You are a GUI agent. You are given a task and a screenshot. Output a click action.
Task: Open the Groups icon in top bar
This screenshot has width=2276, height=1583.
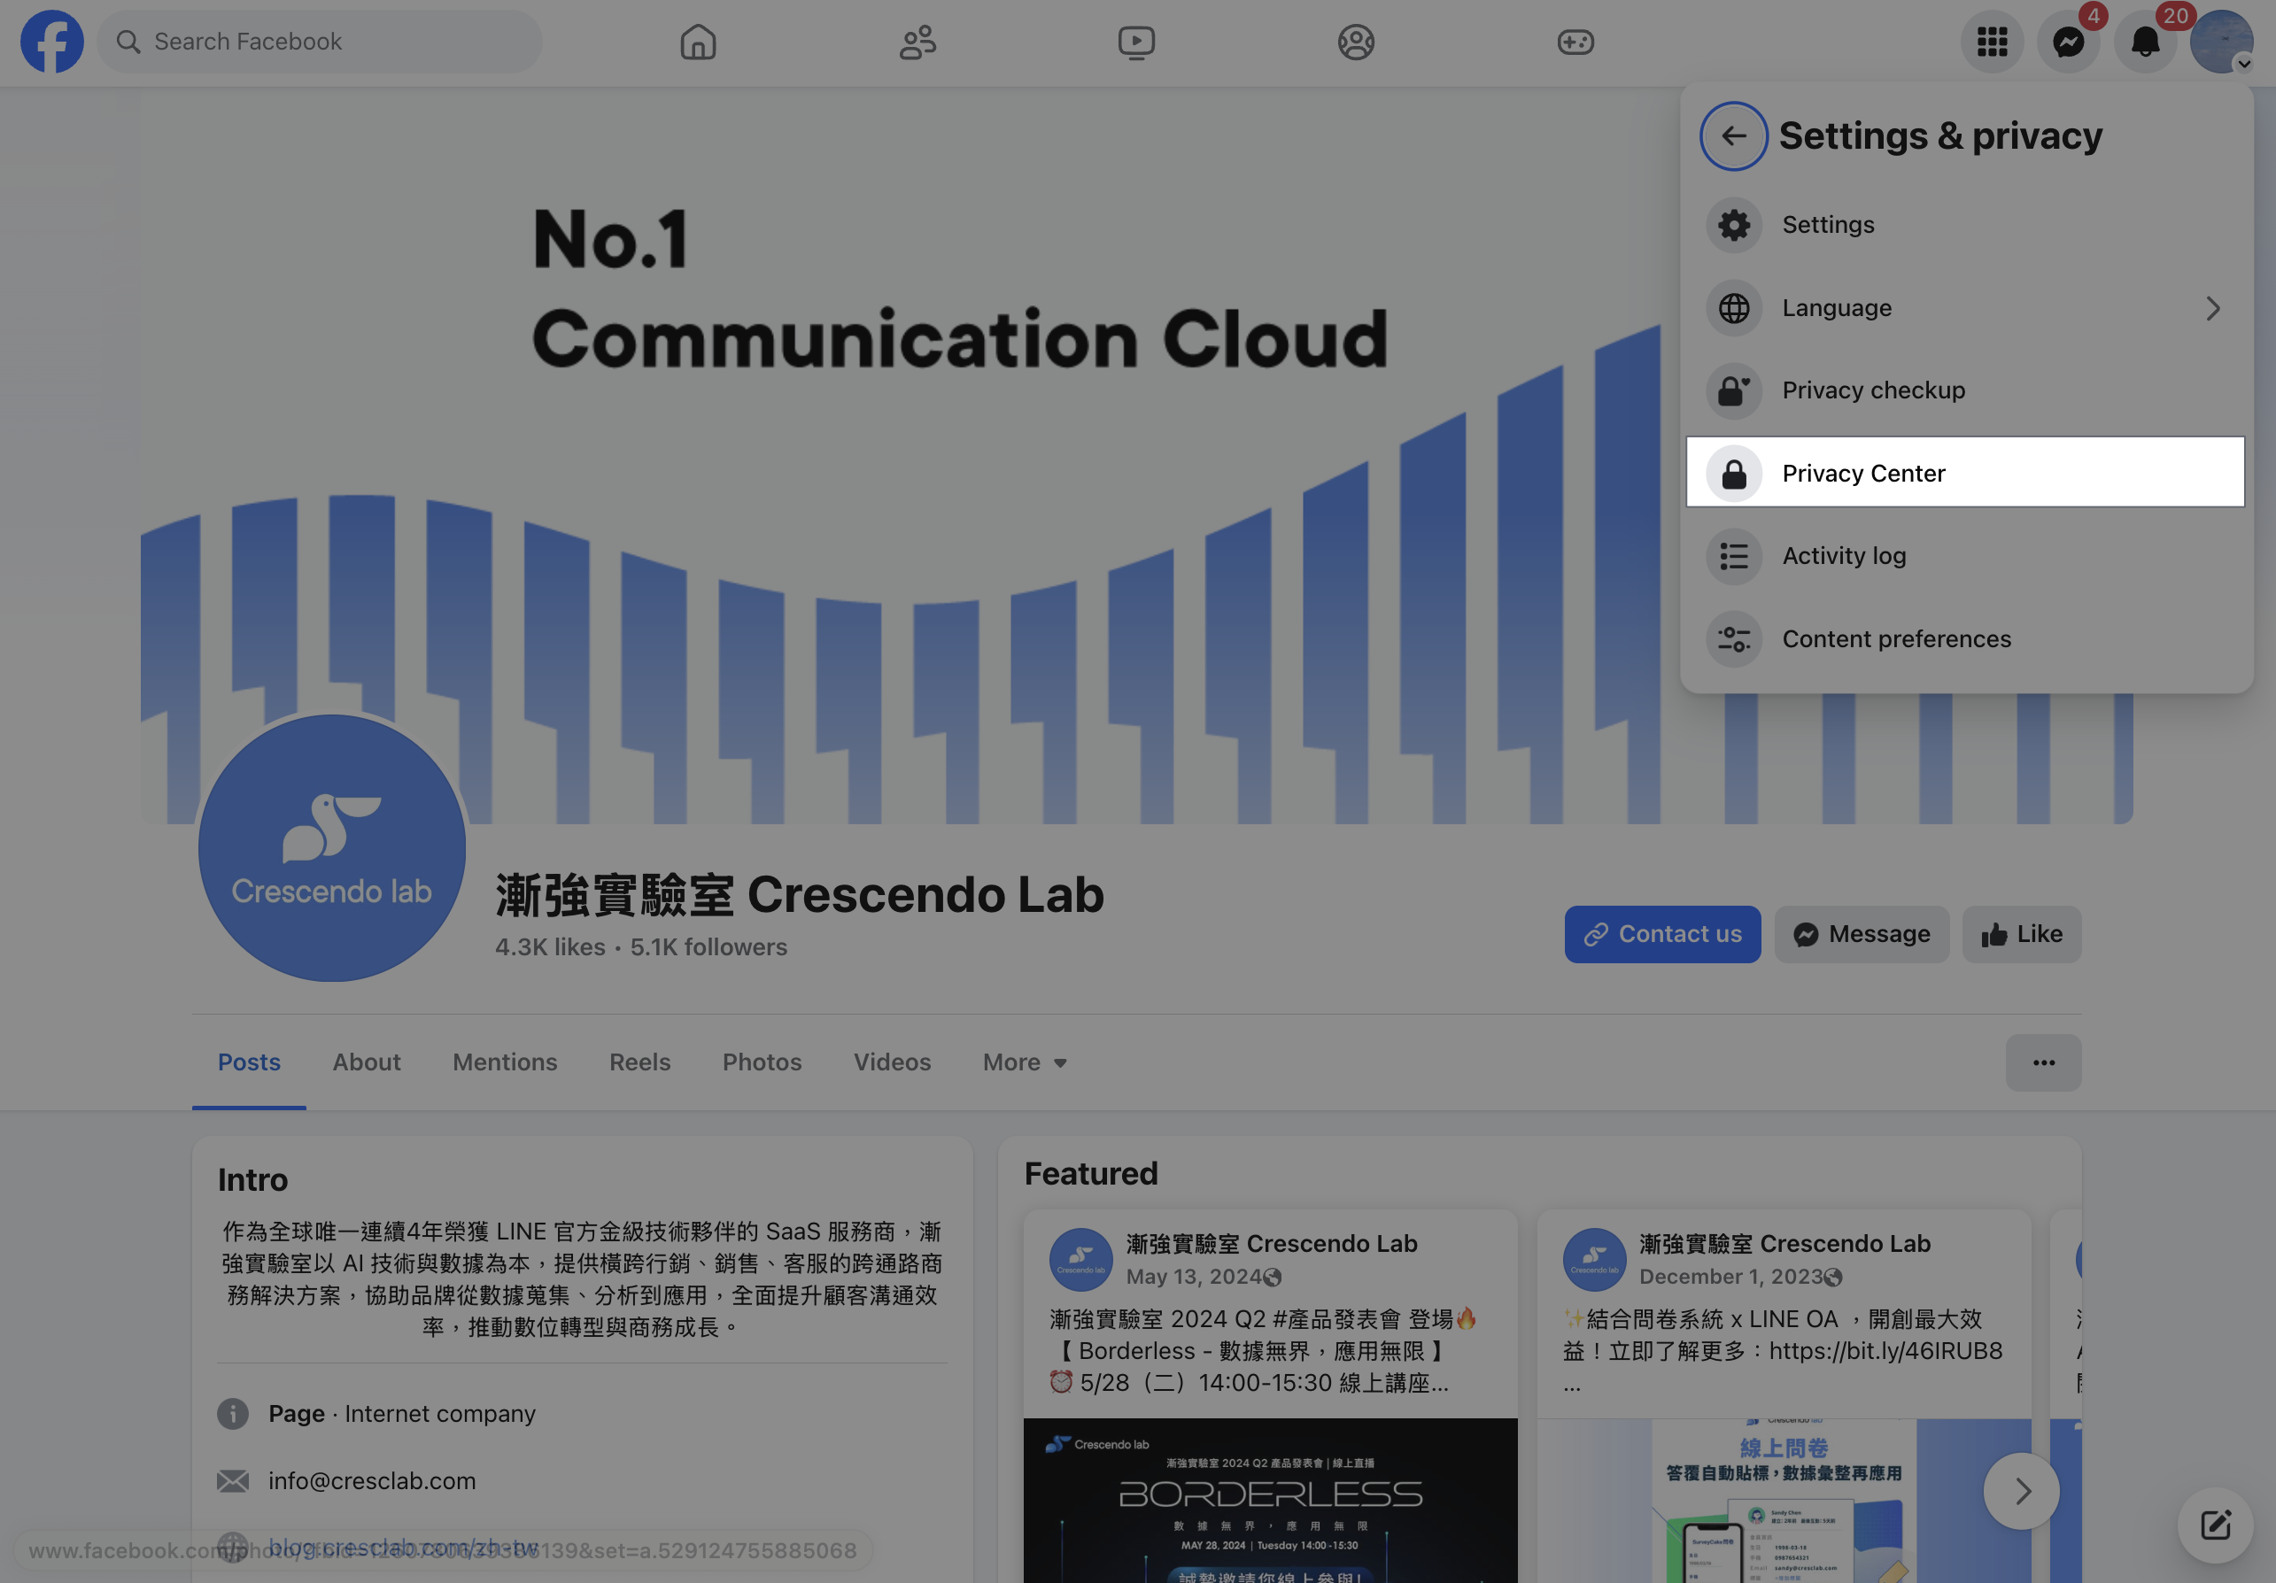click(1355, 42)
